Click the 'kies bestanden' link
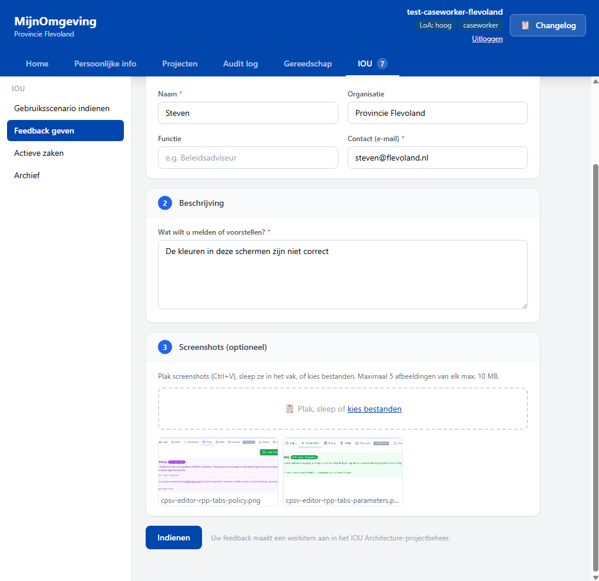 coord(375,409)
